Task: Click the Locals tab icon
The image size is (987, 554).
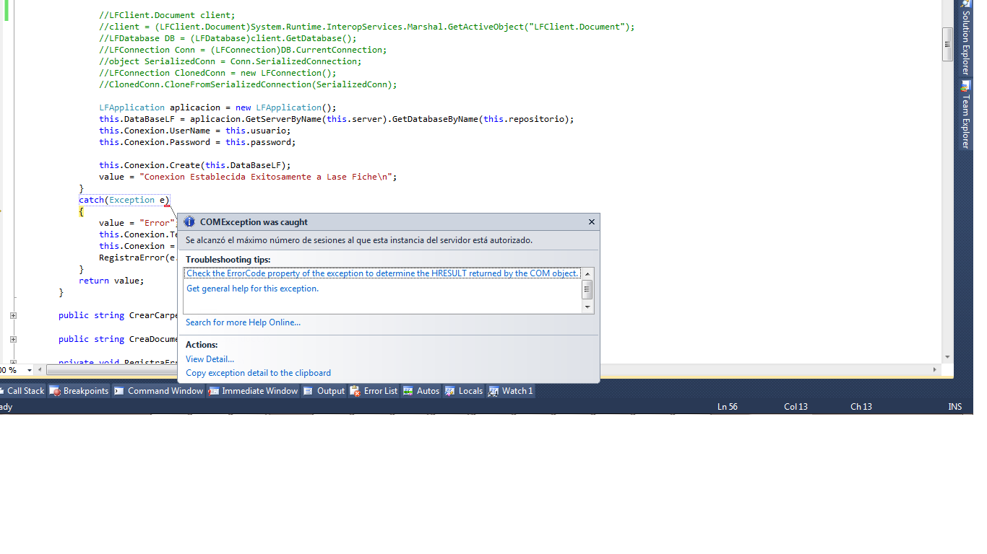Action: [449, 391]
